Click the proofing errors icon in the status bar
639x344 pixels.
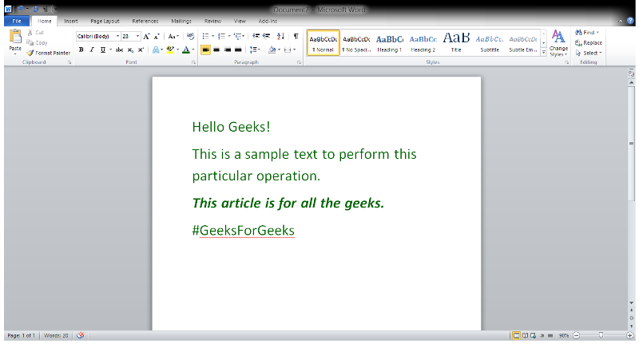81,335
